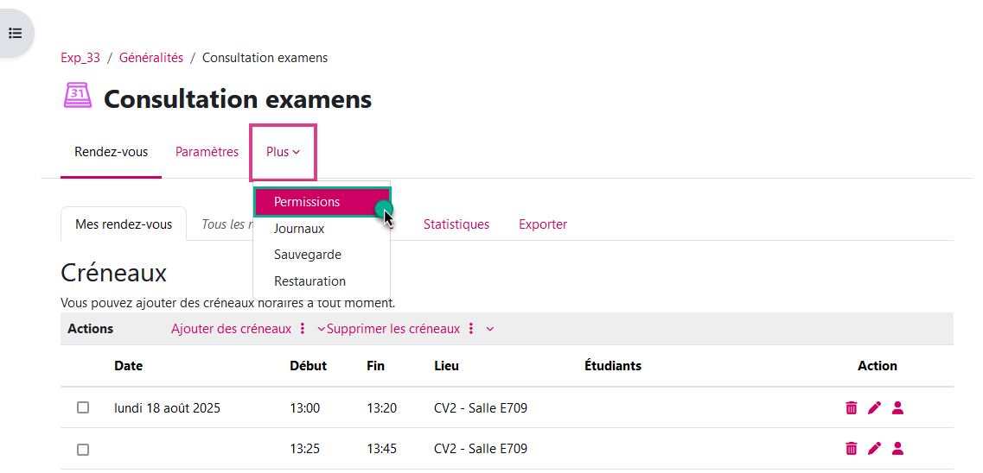Select the checkbox for the 13:25 slot

tap(83, 449)
